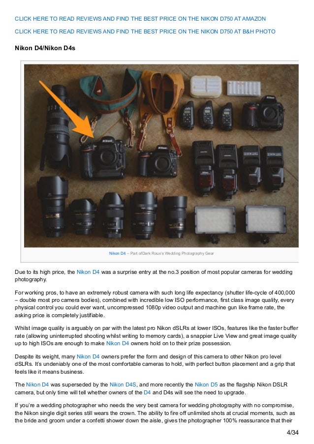Click the white battery case in photo
314x444 pixels.
[x=206, y=87]
